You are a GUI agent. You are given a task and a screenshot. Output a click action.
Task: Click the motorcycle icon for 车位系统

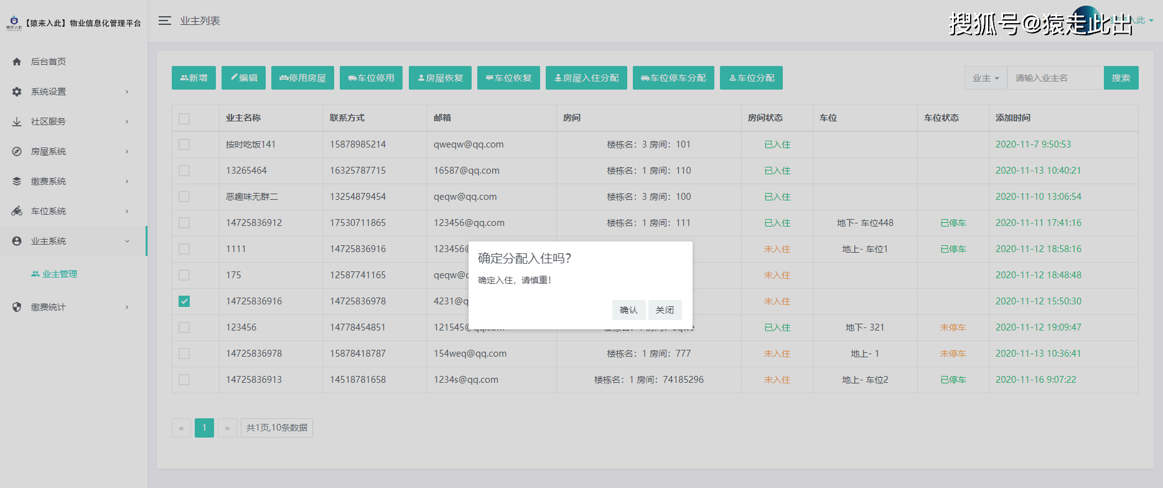[17, 211]
